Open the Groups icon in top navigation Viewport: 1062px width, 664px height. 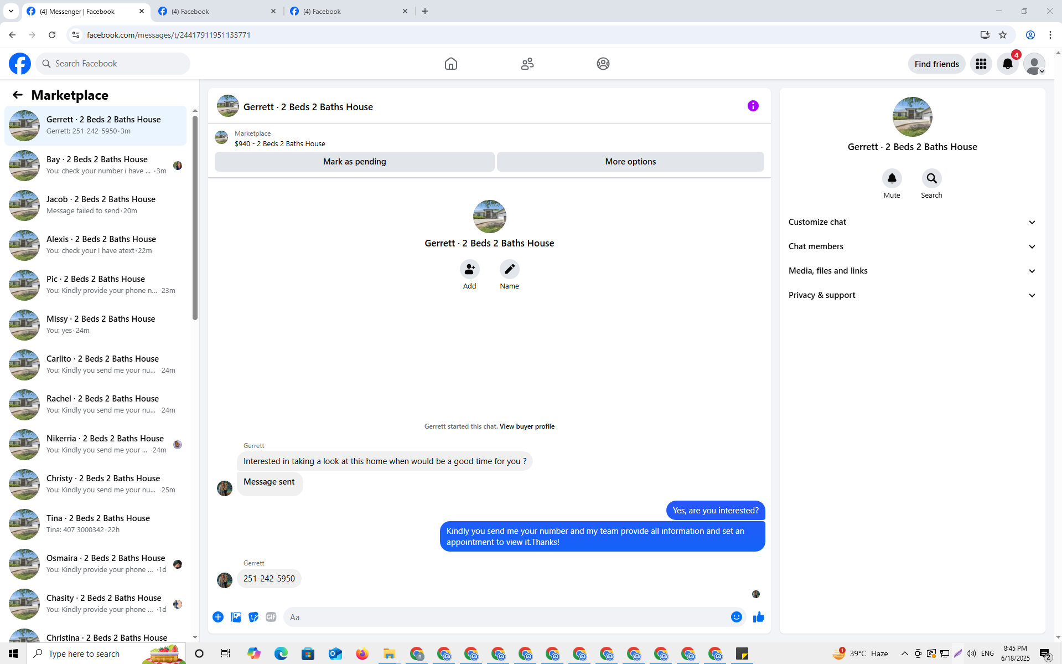coord(603,64)
